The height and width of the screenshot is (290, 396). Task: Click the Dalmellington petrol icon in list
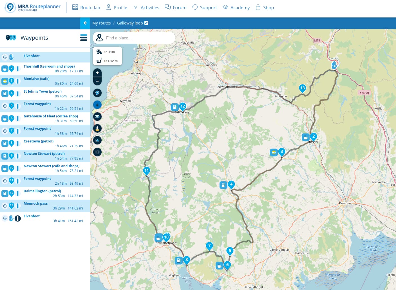[x=5, y=193]
